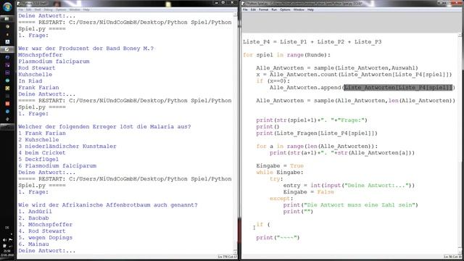Open Edit menu in Python Shell window
This screenshot has width=464, height=261.
(x=29, y=9)
